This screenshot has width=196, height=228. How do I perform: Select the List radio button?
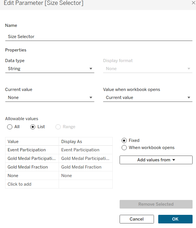pyautogui.click(x=33, y=127)
